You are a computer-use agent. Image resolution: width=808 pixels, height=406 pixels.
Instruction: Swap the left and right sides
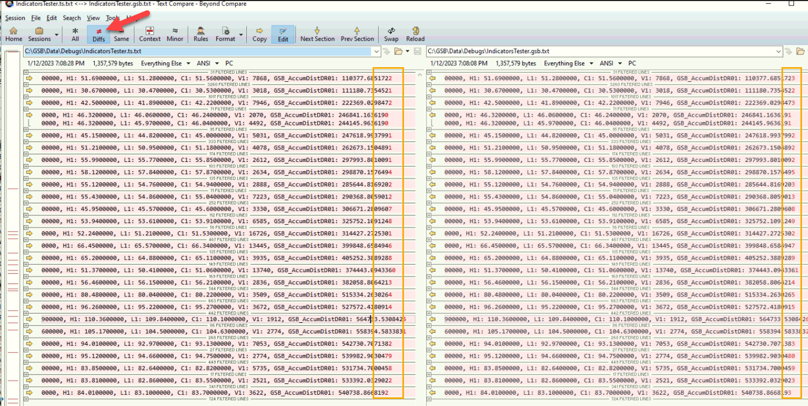[391, 34]
